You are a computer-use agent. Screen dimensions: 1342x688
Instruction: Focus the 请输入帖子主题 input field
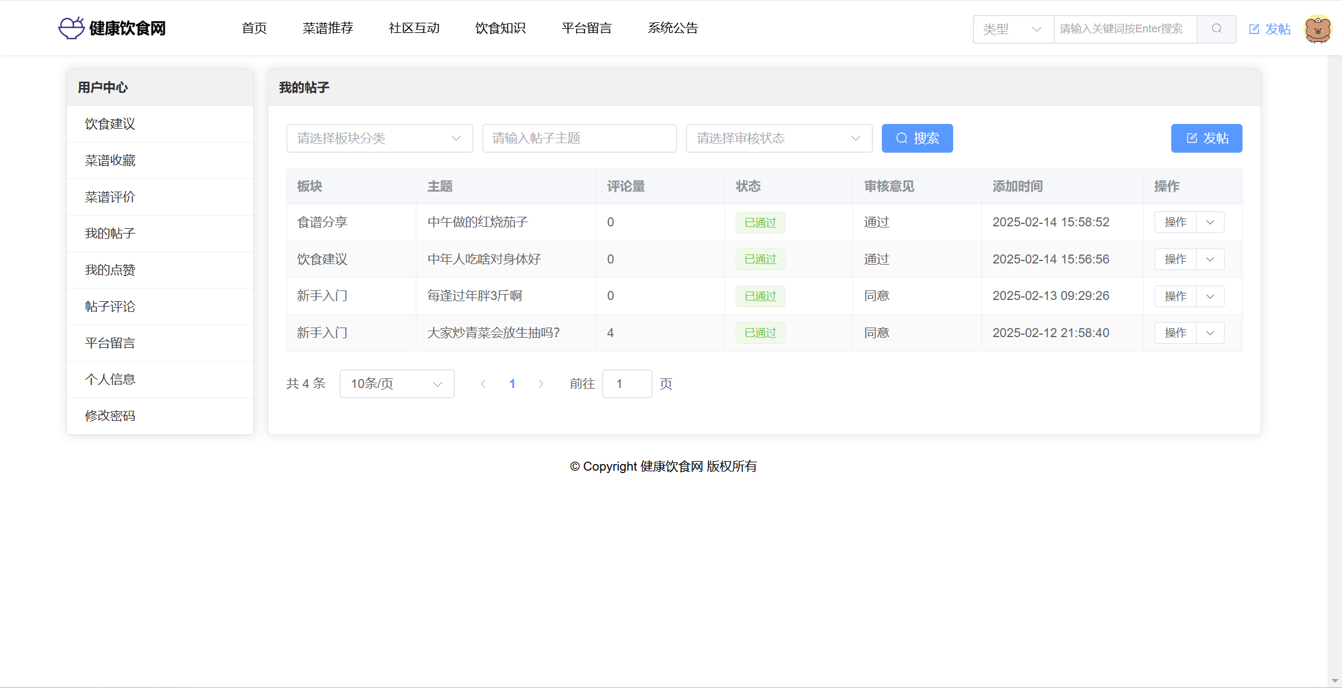coord(579,138)
